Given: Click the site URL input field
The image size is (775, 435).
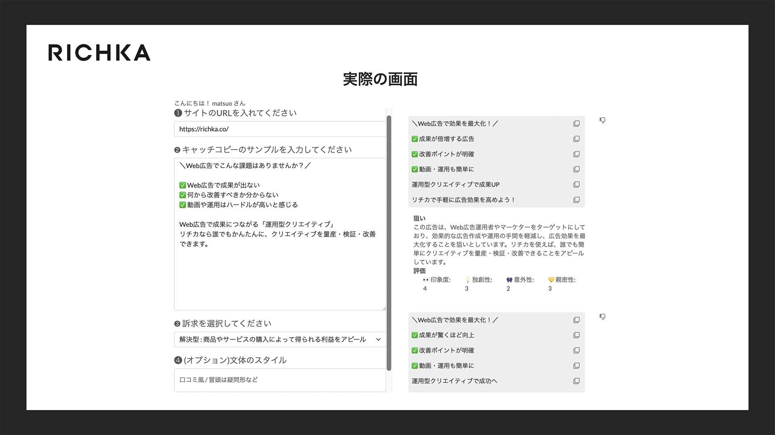Looking at the screenshot, I should (x=279, y=129).
